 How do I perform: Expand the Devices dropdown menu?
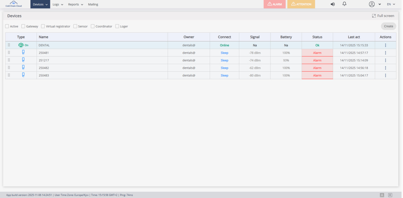click(x=40, y=4)
